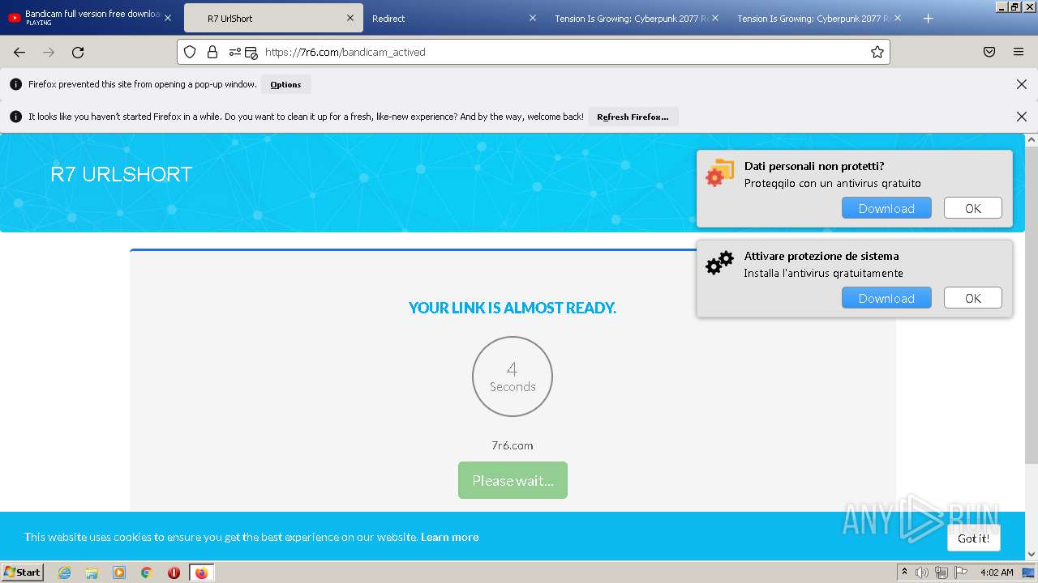Click the folder gear icon in notification
1038x583 pixels.
pyautogui.click(x=719, y=173)
